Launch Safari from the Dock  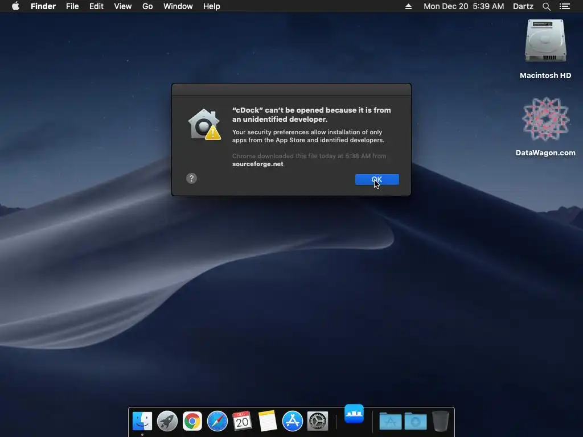coord(217,421)
